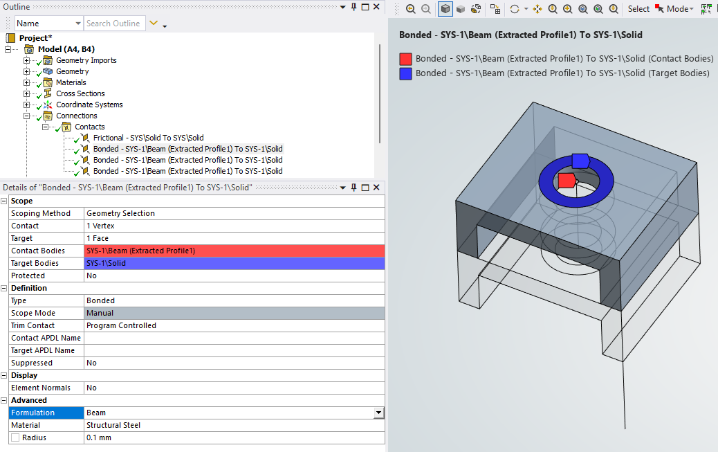
Task: Maximize the Outline panel
Action: click(365, 7)
